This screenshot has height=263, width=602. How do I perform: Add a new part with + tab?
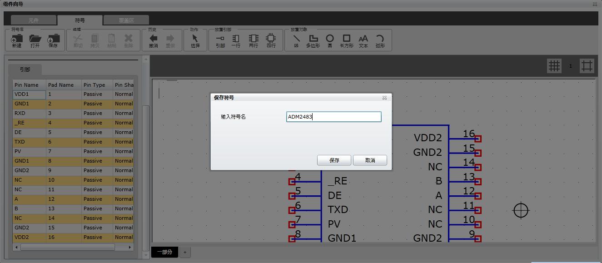coord(185,252)
